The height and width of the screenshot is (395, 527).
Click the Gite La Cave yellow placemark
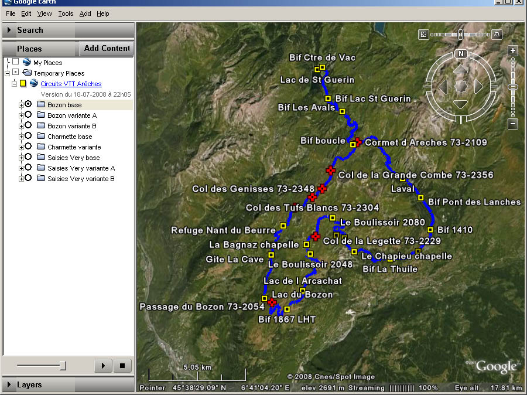[271, 255]
